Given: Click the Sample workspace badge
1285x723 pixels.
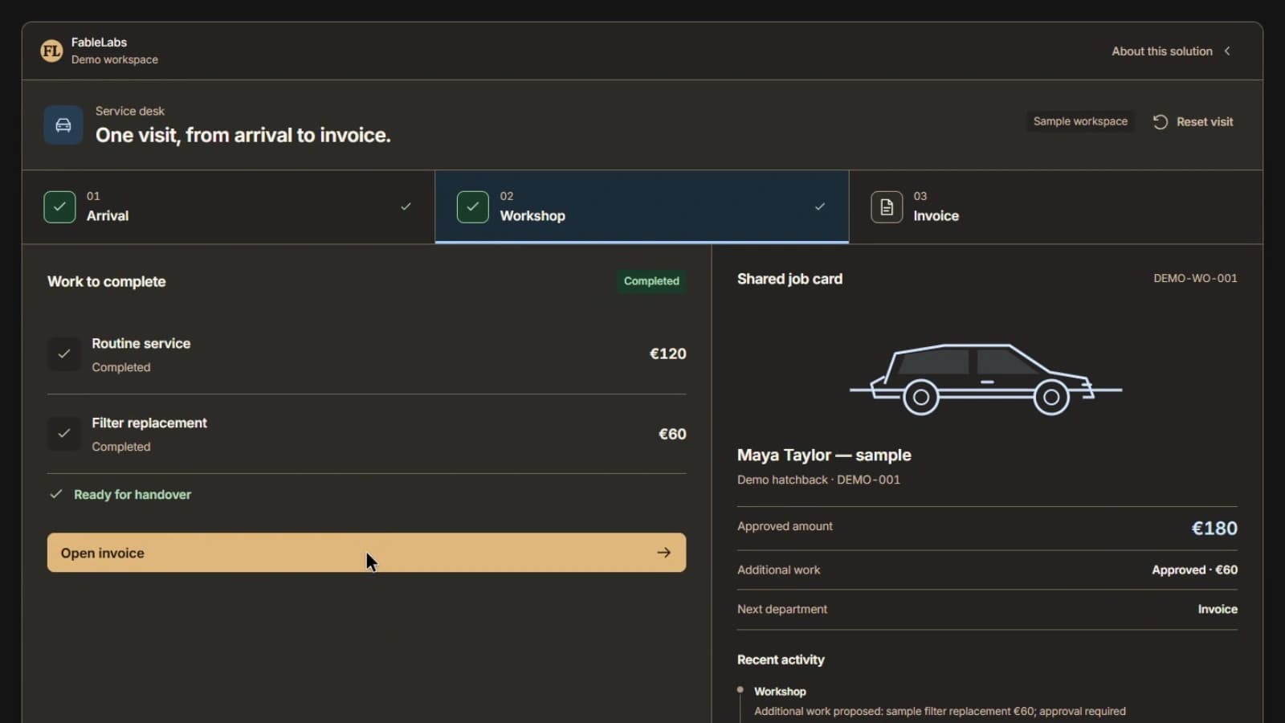Looking at the screenshot, I should 1080,121.
